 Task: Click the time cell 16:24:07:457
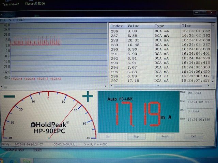click(196, 80)
